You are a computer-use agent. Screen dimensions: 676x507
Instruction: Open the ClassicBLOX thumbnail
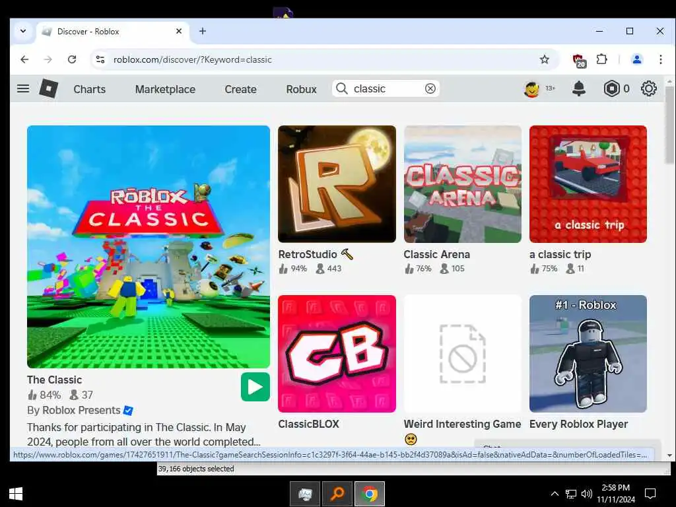tap(337, 354)
